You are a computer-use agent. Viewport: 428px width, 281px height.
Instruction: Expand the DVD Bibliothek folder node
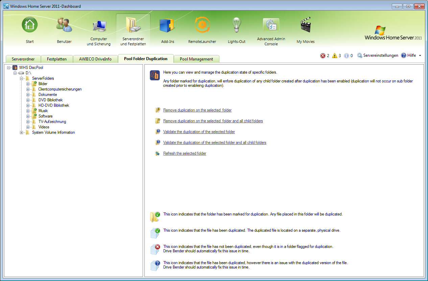(28, 100)
